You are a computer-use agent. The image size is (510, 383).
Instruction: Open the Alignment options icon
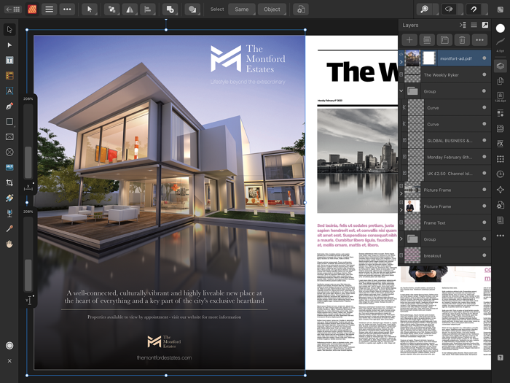coord(148,9)
